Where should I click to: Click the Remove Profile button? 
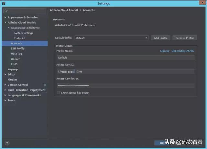tap(184, 38)
